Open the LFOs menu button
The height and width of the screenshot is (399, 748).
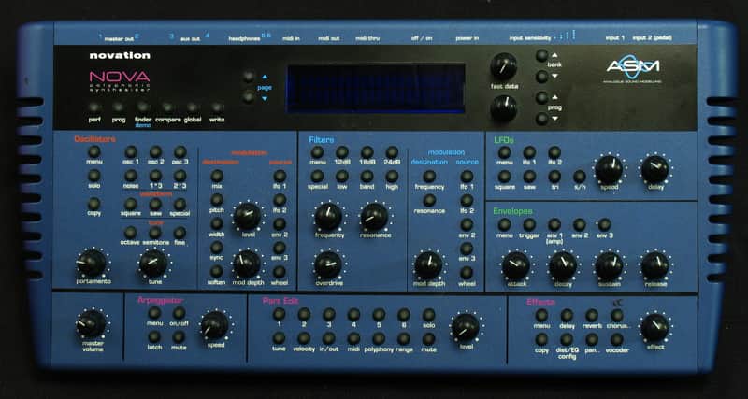504,152
